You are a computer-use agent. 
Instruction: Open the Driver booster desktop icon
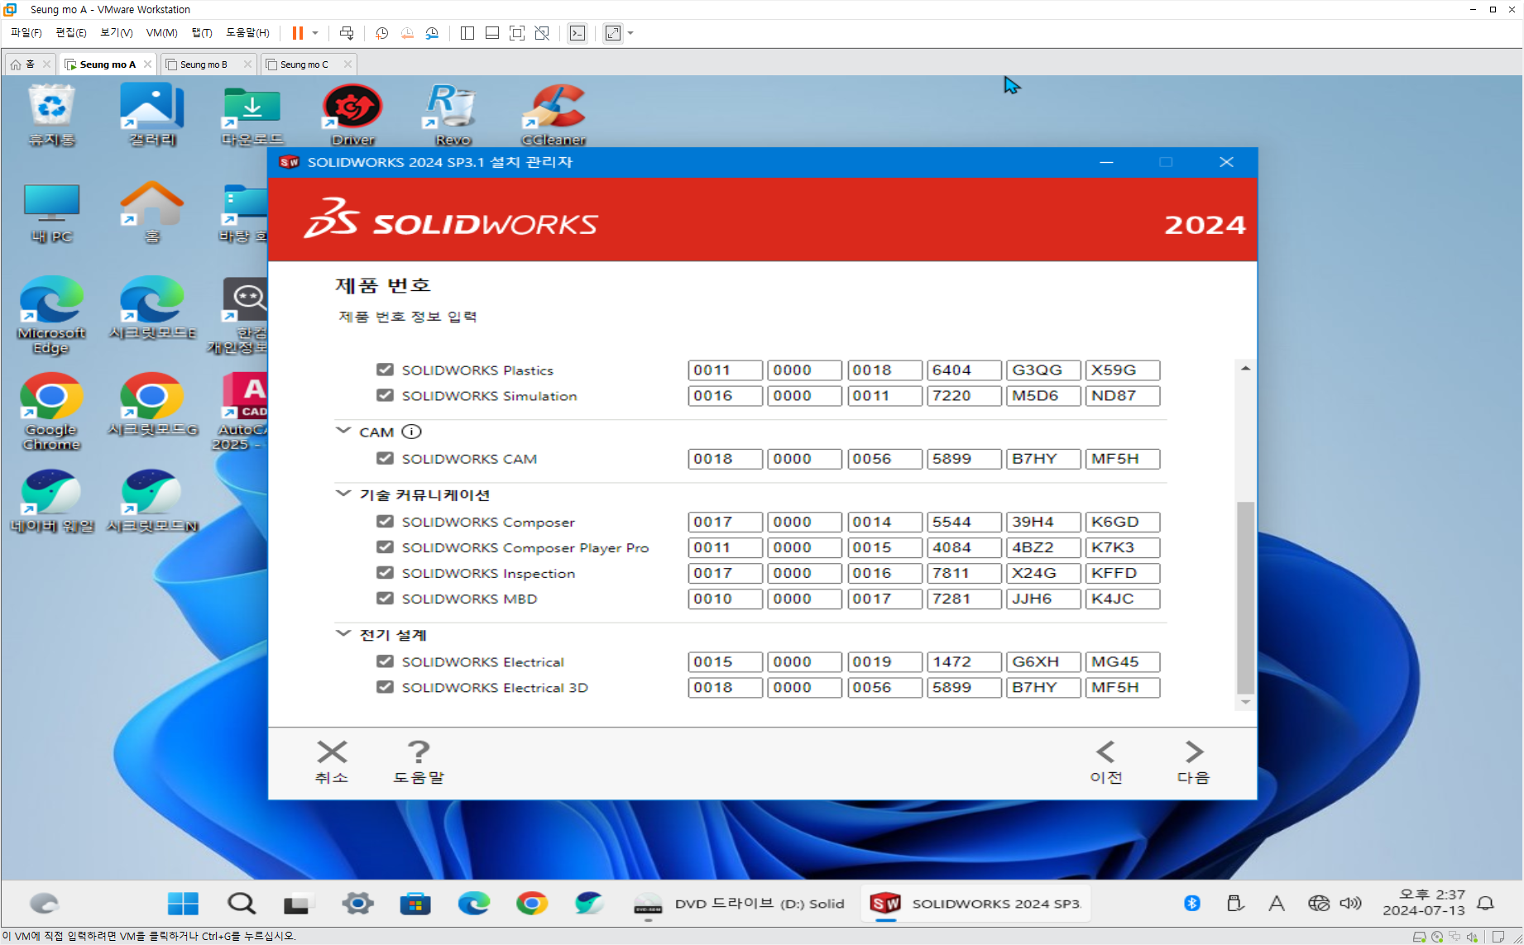pos(353,116)
